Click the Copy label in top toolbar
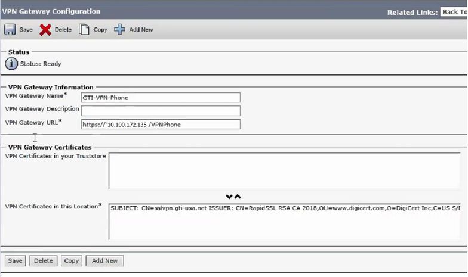 (x=100, y=30)
